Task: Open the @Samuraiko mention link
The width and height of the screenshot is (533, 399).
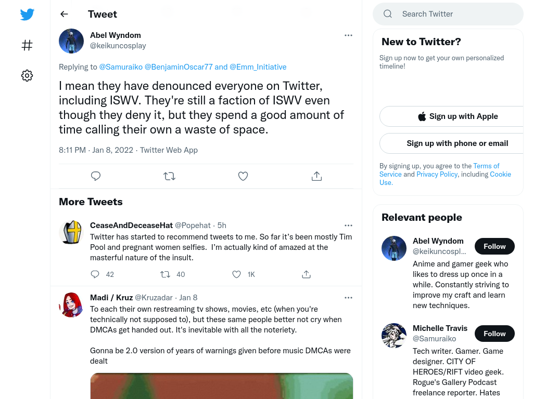Action: (121, 67)
